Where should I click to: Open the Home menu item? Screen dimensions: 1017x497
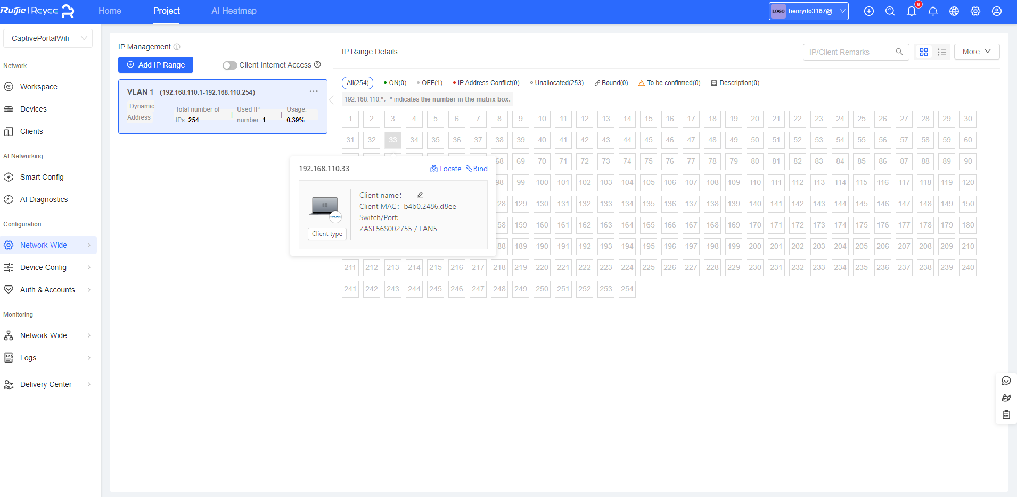coord(110,11)
